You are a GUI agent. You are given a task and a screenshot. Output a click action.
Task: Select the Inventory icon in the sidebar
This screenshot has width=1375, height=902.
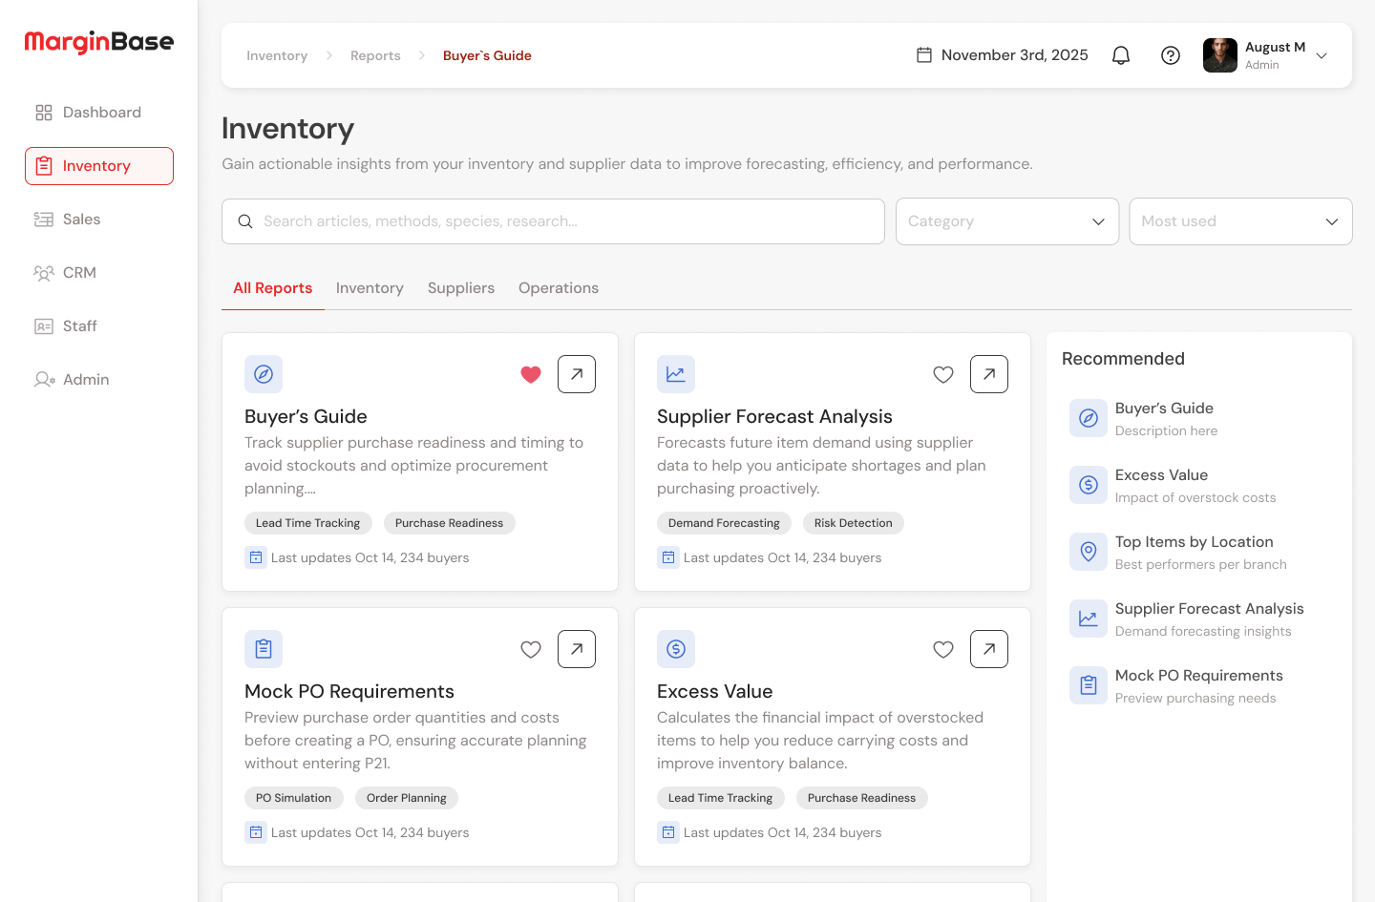pos(43,165)
